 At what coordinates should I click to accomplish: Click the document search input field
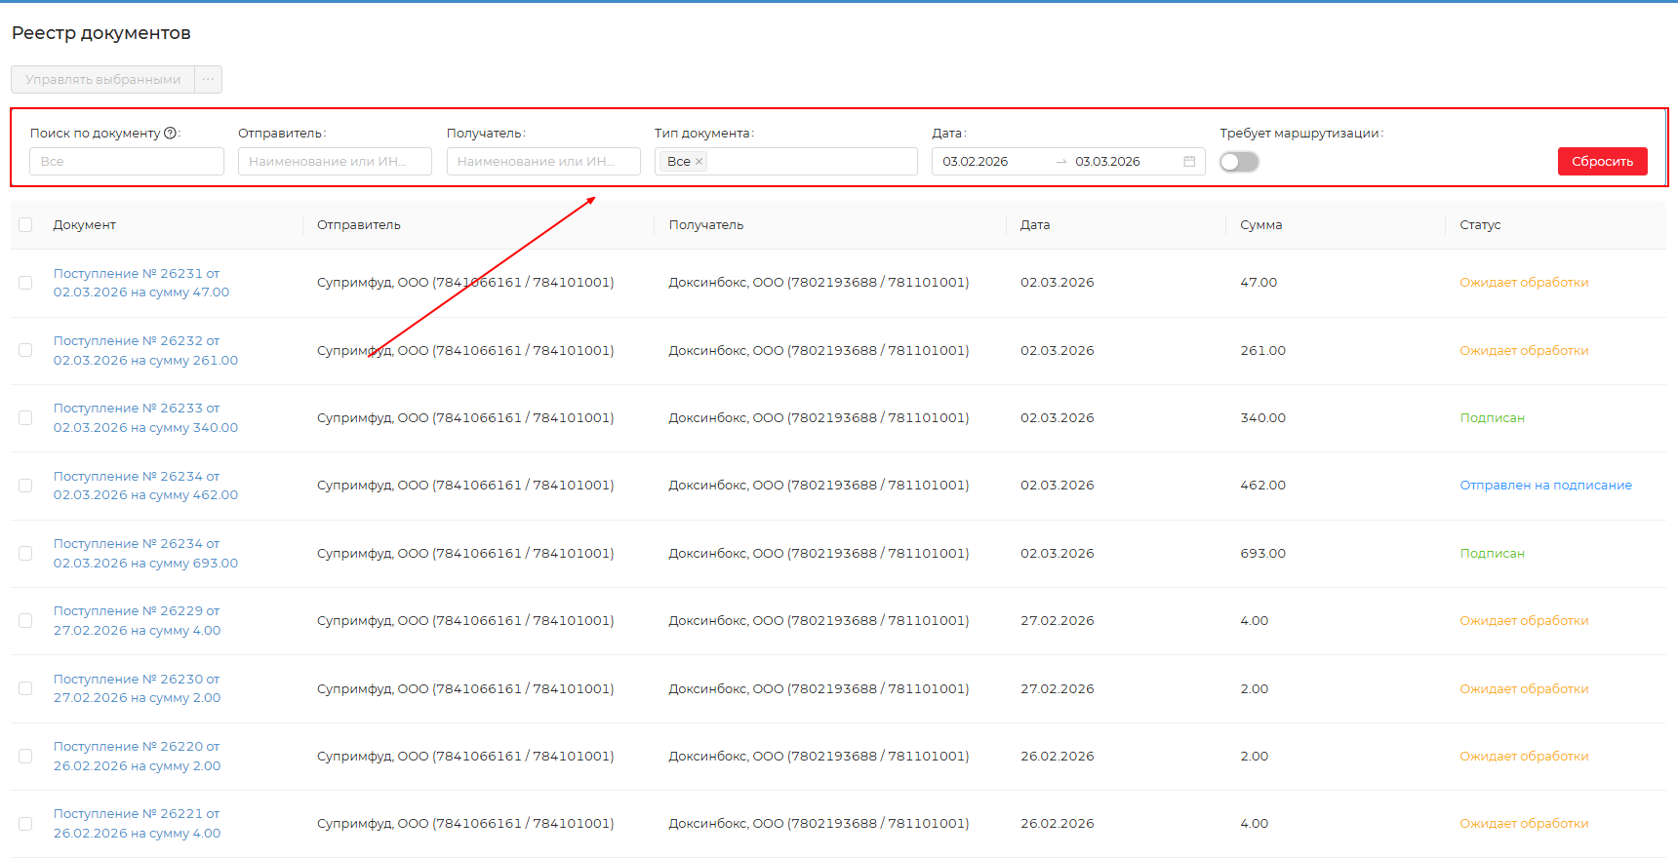(x=127, y=162)
